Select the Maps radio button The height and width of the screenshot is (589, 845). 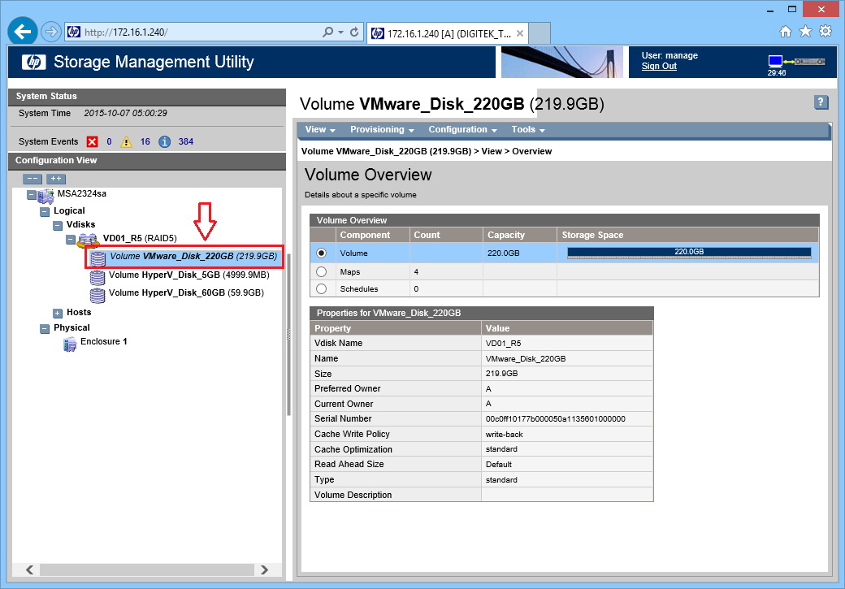click(x=321, y=271)
